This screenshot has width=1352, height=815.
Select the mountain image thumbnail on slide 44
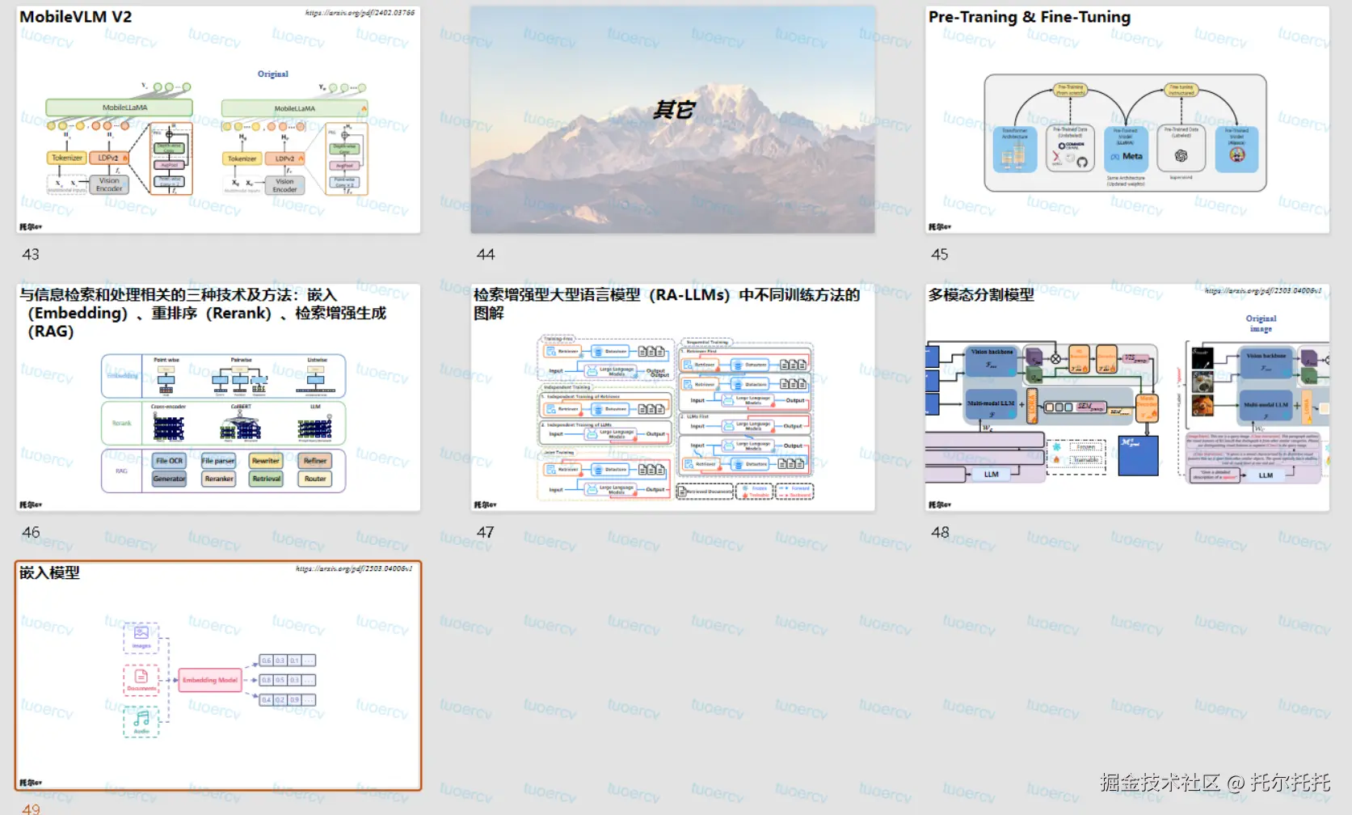671,121
